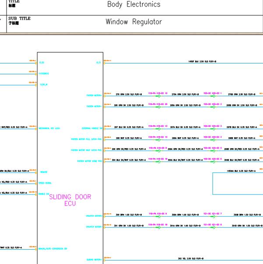Select wire label '298 WHT 0.35 SLD FLRY-A'

point(129,138)
